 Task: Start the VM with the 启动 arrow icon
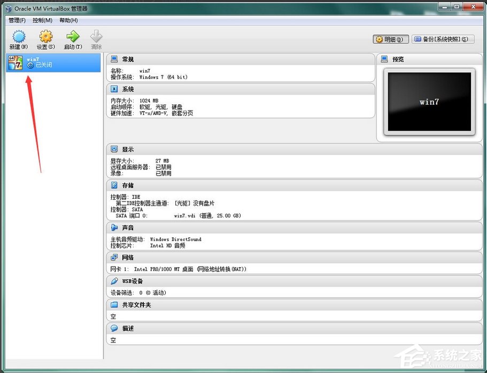(x=72, y=38)
